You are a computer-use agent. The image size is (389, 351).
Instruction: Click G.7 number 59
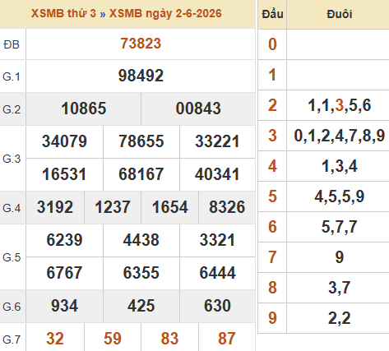click(x=113, y=339)
